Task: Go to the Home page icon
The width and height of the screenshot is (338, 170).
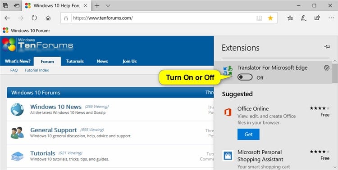Action: tap(48, 18)
